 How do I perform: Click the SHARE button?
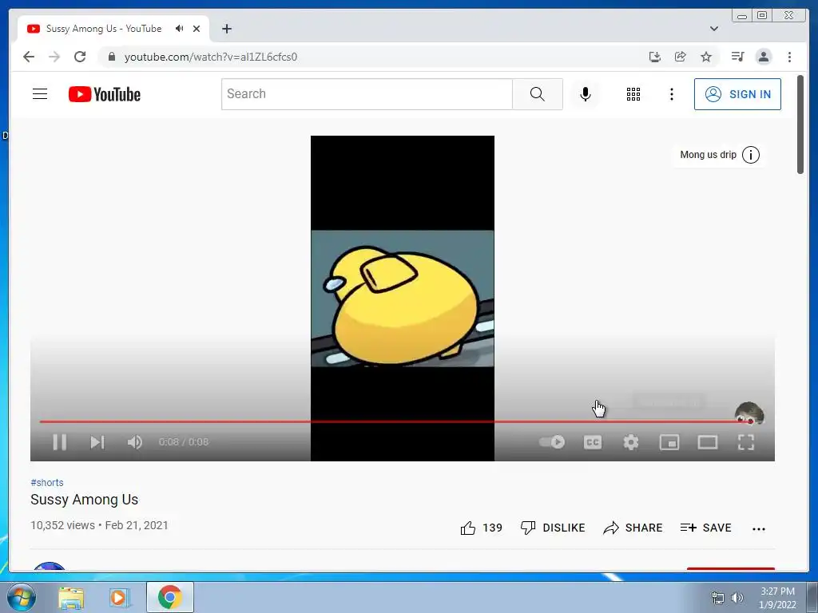pyautogui.click(x=633, y=528)
